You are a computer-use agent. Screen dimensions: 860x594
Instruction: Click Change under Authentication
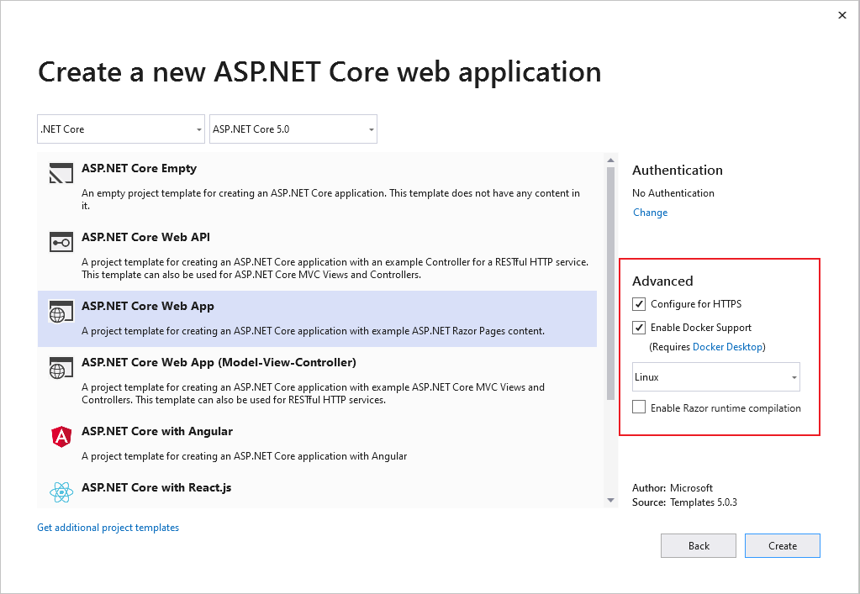650,213
